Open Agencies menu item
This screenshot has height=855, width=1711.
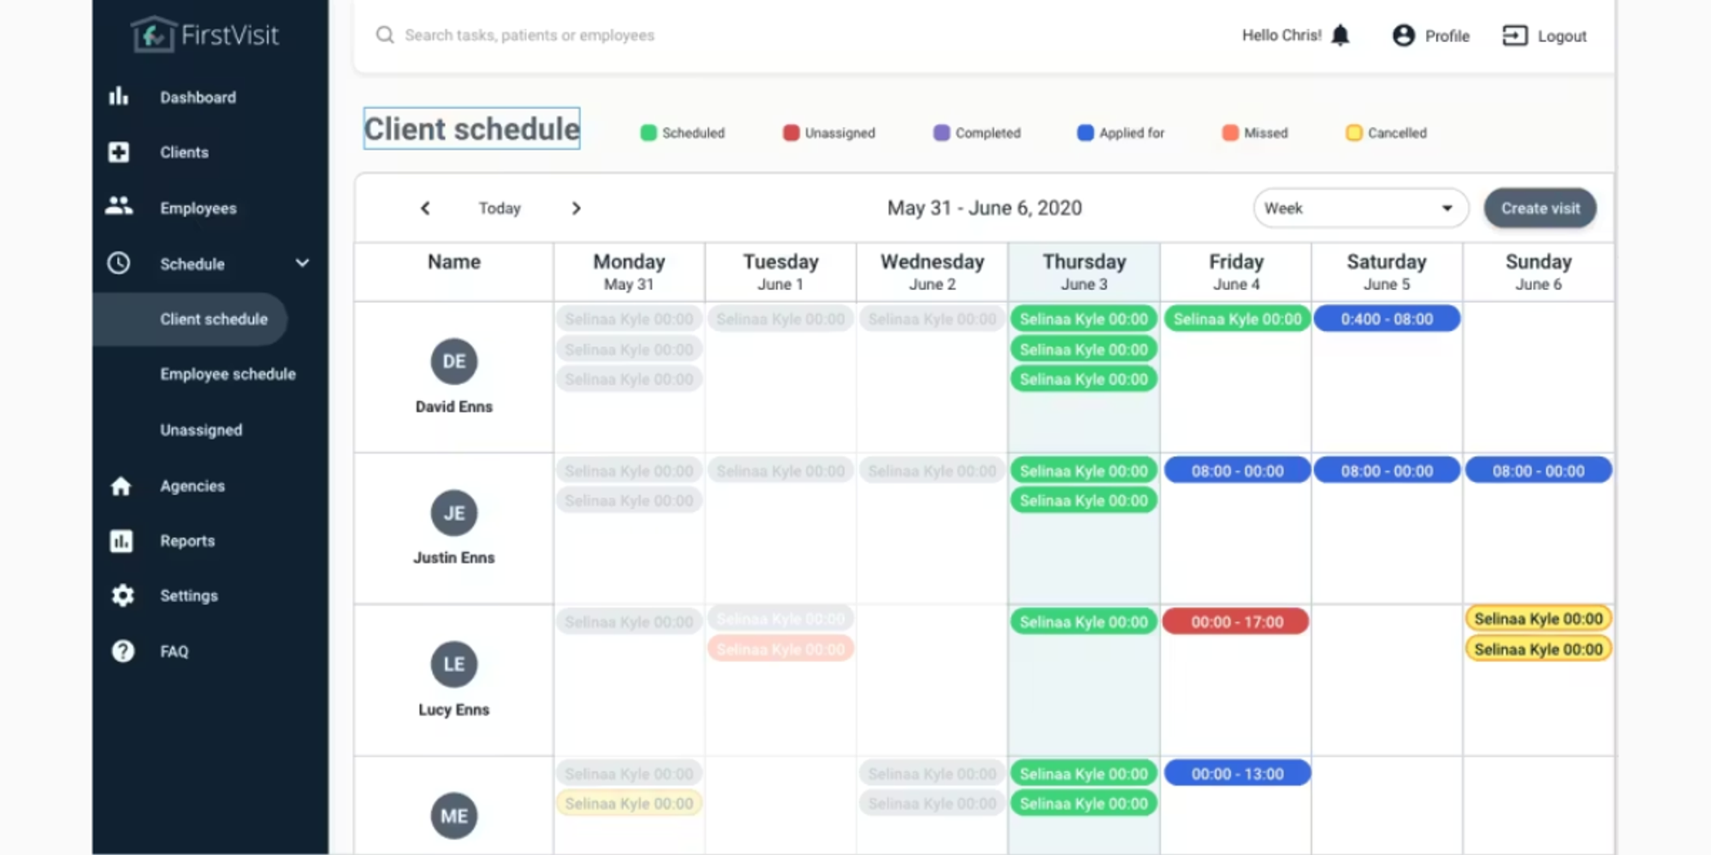192,486
